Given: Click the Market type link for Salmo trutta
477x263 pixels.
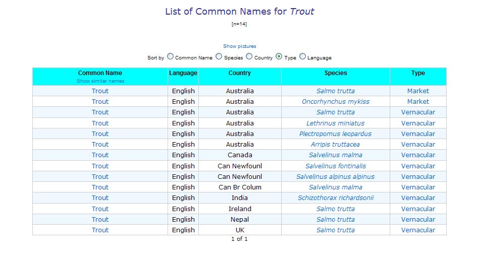Looking at the screenshot, I should point(418,91).
